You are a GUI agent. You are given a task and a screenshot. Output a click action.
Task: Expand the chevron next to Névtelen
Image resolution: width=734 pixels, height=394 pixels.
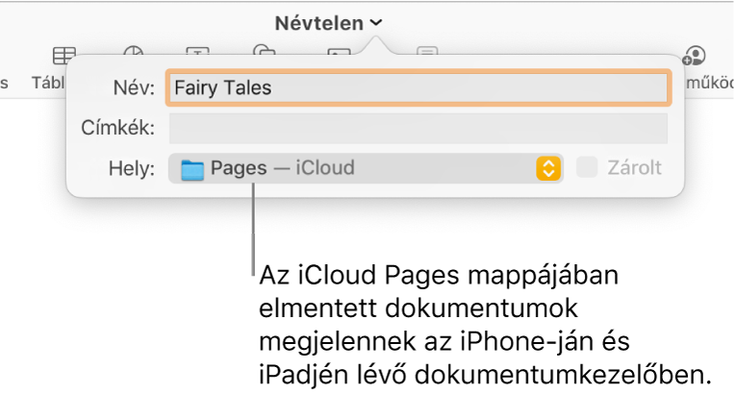click(x=376, y=22)
